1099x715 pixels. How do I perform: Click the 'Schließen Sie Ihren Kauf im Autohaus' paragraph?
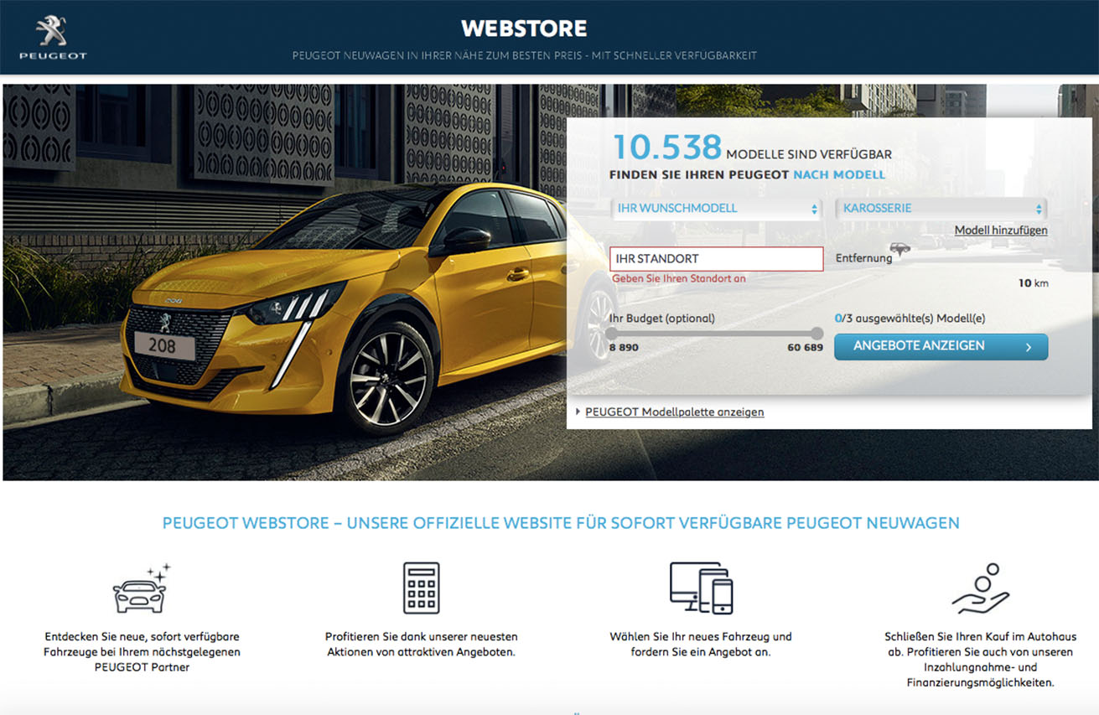[x=981, y=660]
